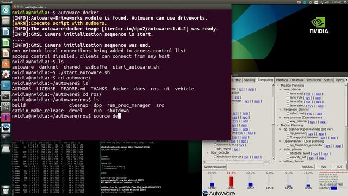Click the ROSBAG button
This screenshot has width=348, height=196.
[308, 167]
